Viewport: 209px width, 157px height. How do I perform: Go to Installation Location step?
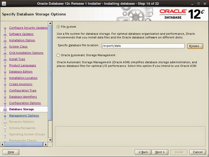coord(23,78)
